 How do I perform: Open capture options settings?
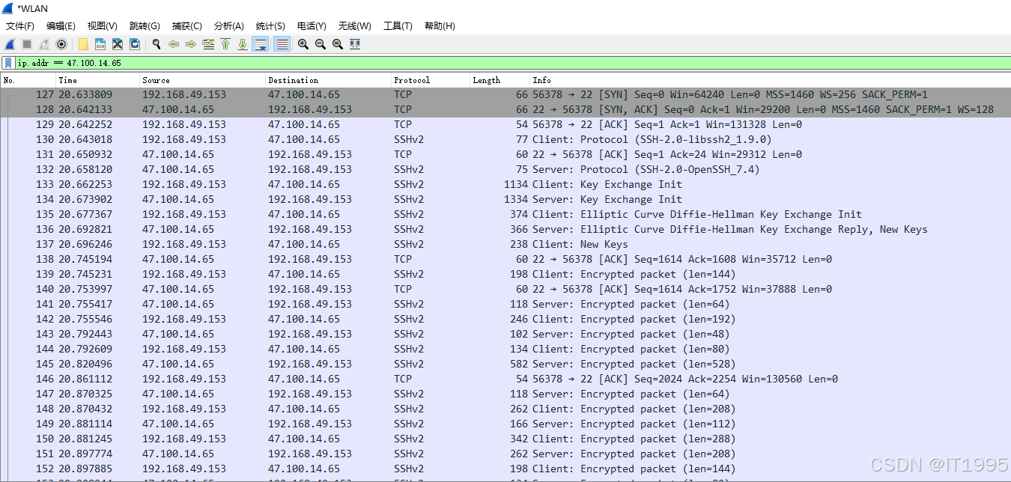pos(61,44)
